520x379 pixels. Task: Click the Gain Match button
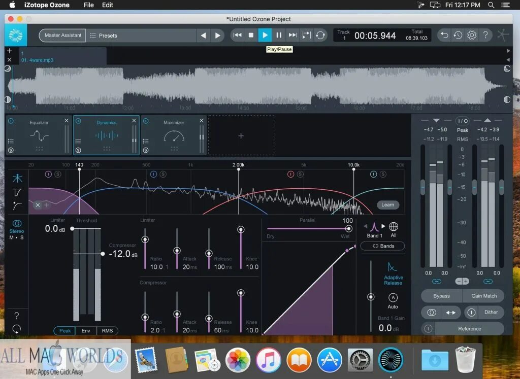coord(484,296)
